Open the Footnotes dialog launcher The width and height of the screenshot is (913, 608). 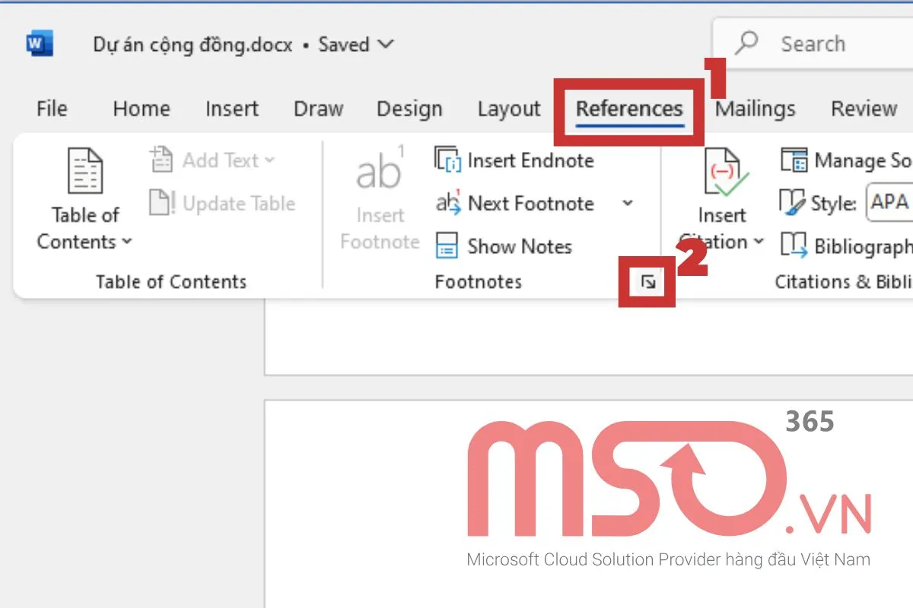[x=647, y=283]
